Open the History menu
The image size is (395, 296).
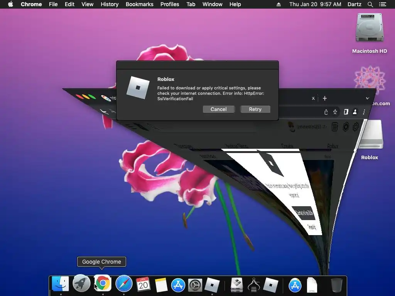click(x=110, y=4)
